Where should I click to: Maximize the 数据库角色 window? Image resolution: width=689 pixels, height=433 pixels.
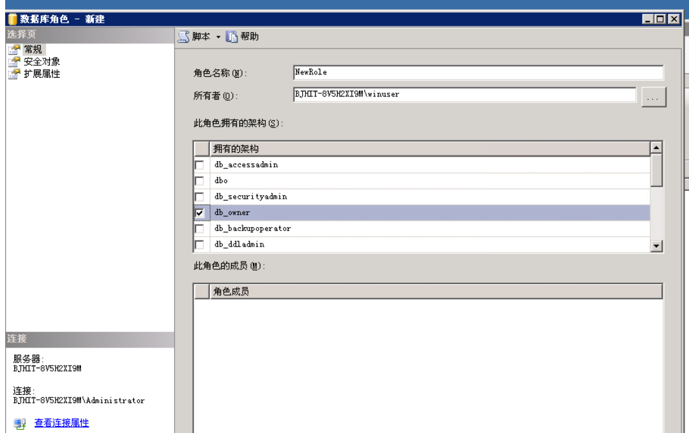660,19
